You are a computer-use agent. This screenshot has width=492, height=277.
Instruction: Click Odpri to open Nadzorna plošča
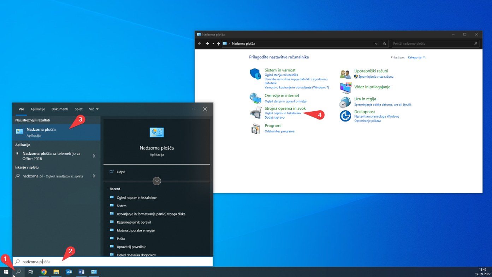(121, 172)
